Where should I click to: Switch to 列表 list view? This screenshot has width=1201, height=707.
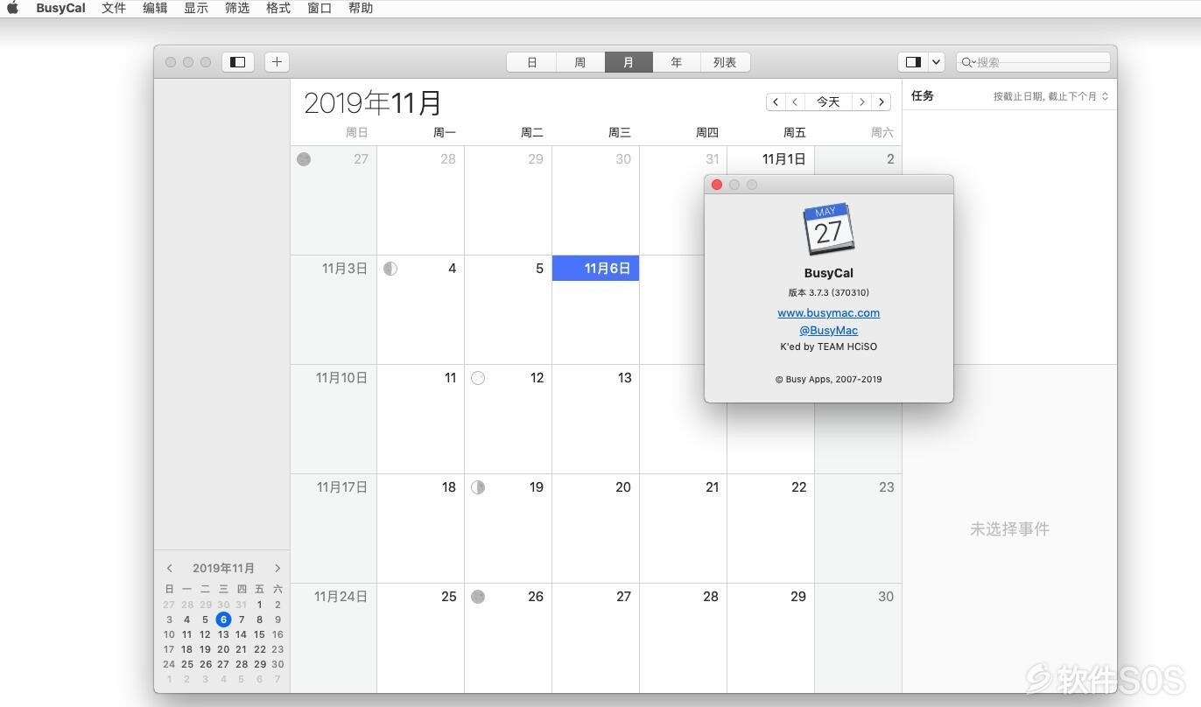pos(725,62)
